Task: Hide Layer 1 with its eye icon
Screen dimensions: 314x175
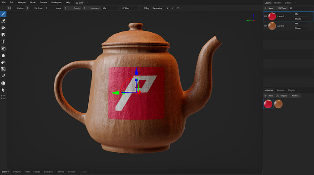Action: [265, 26]
